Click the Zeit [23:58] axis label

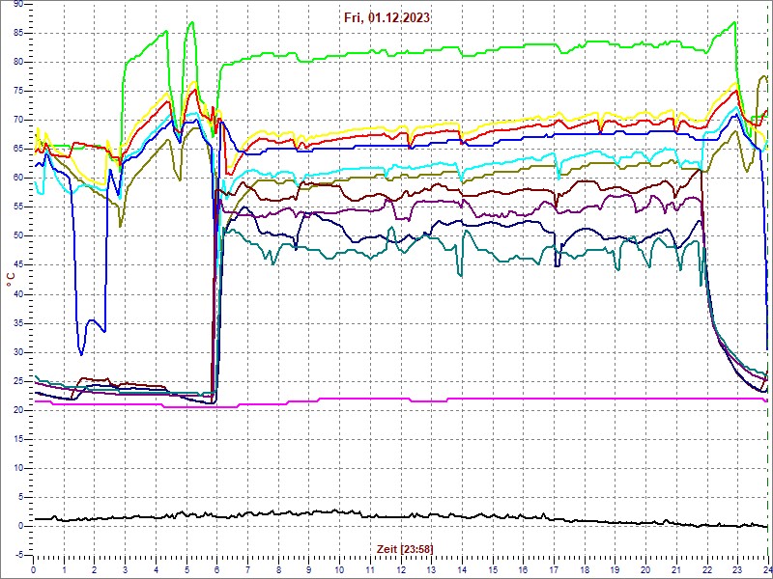[x=405, y=548]
